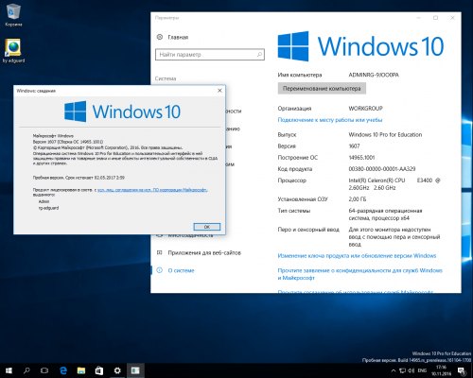Maximize the Параметры Settings window

[x=435, y=18]
